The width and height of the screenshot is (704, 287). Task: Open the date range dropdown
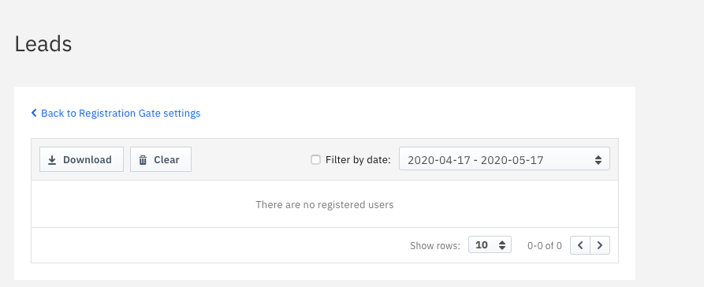(505, 158)
